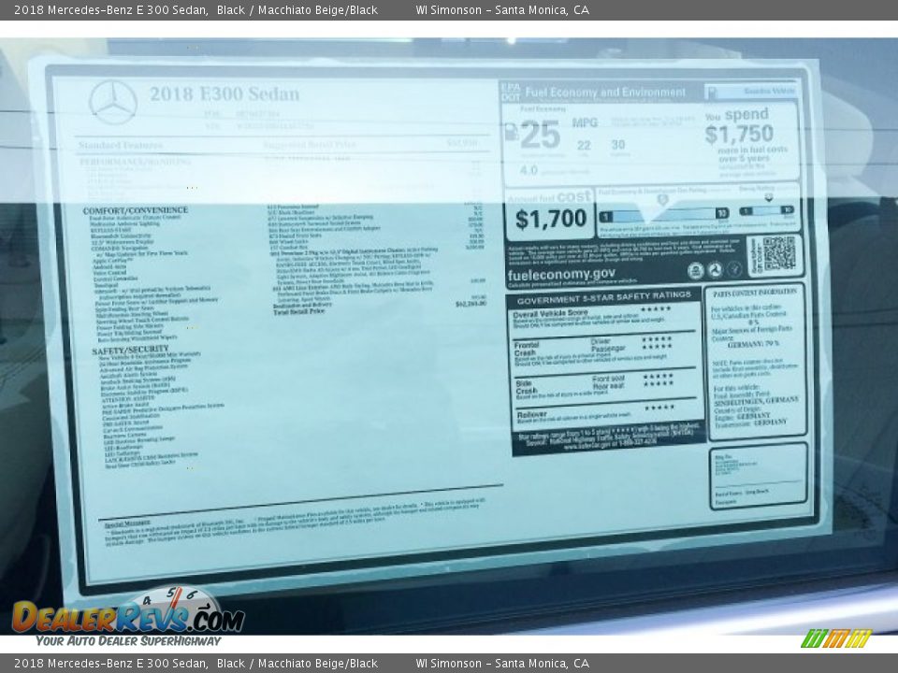
Task: Click the Mercedes-Benz star logo
Action: [x=113, y=102]
